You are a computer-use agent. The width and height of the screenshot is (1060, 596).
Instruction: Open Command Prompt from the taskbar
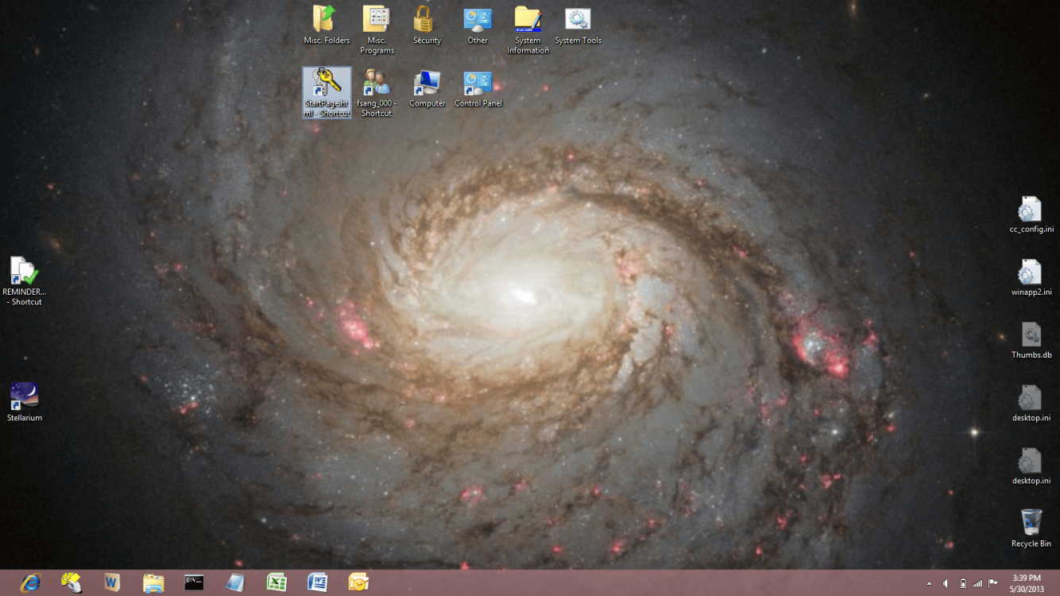pos(194,582)
